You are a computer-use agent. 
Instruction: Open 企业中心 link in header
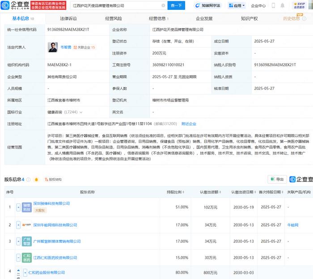(x=258, y=5)
